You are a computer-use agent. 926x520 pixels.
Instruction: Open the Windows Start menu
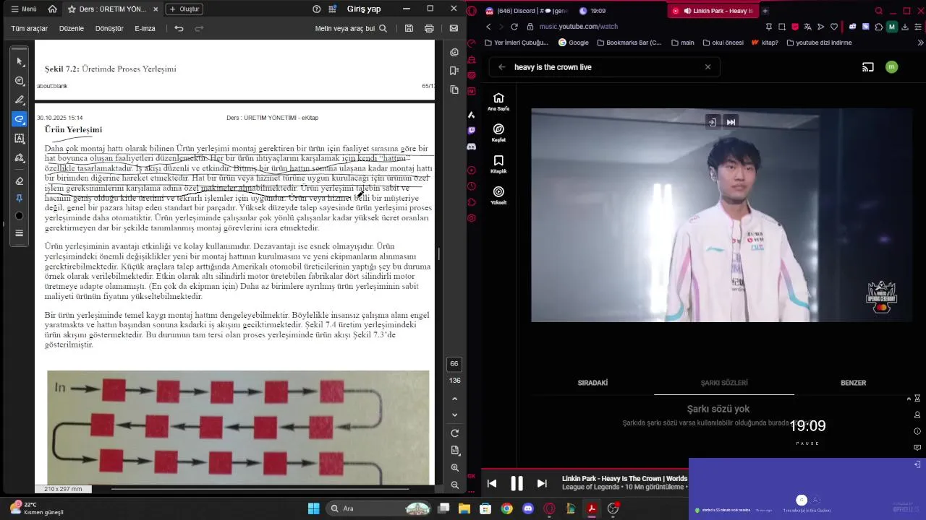[313, 508]
